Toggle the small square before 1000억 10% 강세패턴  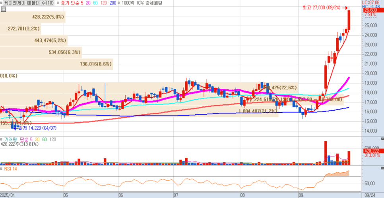[119, 3]
